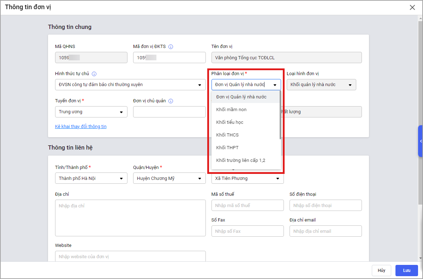Select Khối THCS in the dropdown list

227,135
